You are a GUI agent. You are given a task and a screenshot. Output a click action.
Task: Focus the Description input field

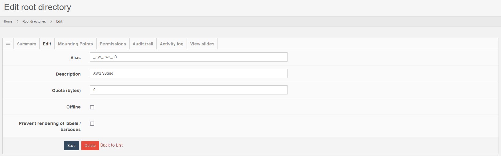pos(188,73)
